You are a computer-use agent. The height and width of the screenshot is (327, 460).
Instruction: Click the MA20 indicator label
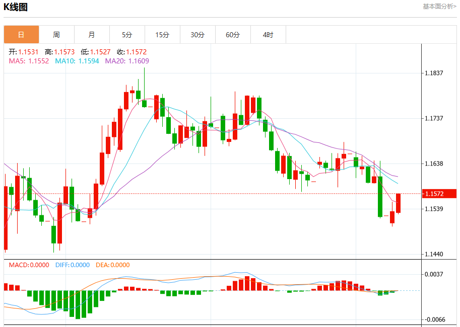coord(127,61)
